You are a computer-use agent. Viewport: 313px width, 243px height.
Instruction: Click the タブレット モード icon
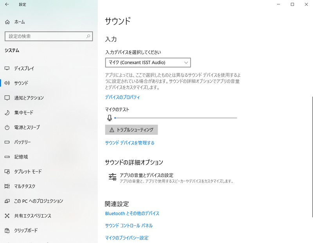tap(7, 172)
